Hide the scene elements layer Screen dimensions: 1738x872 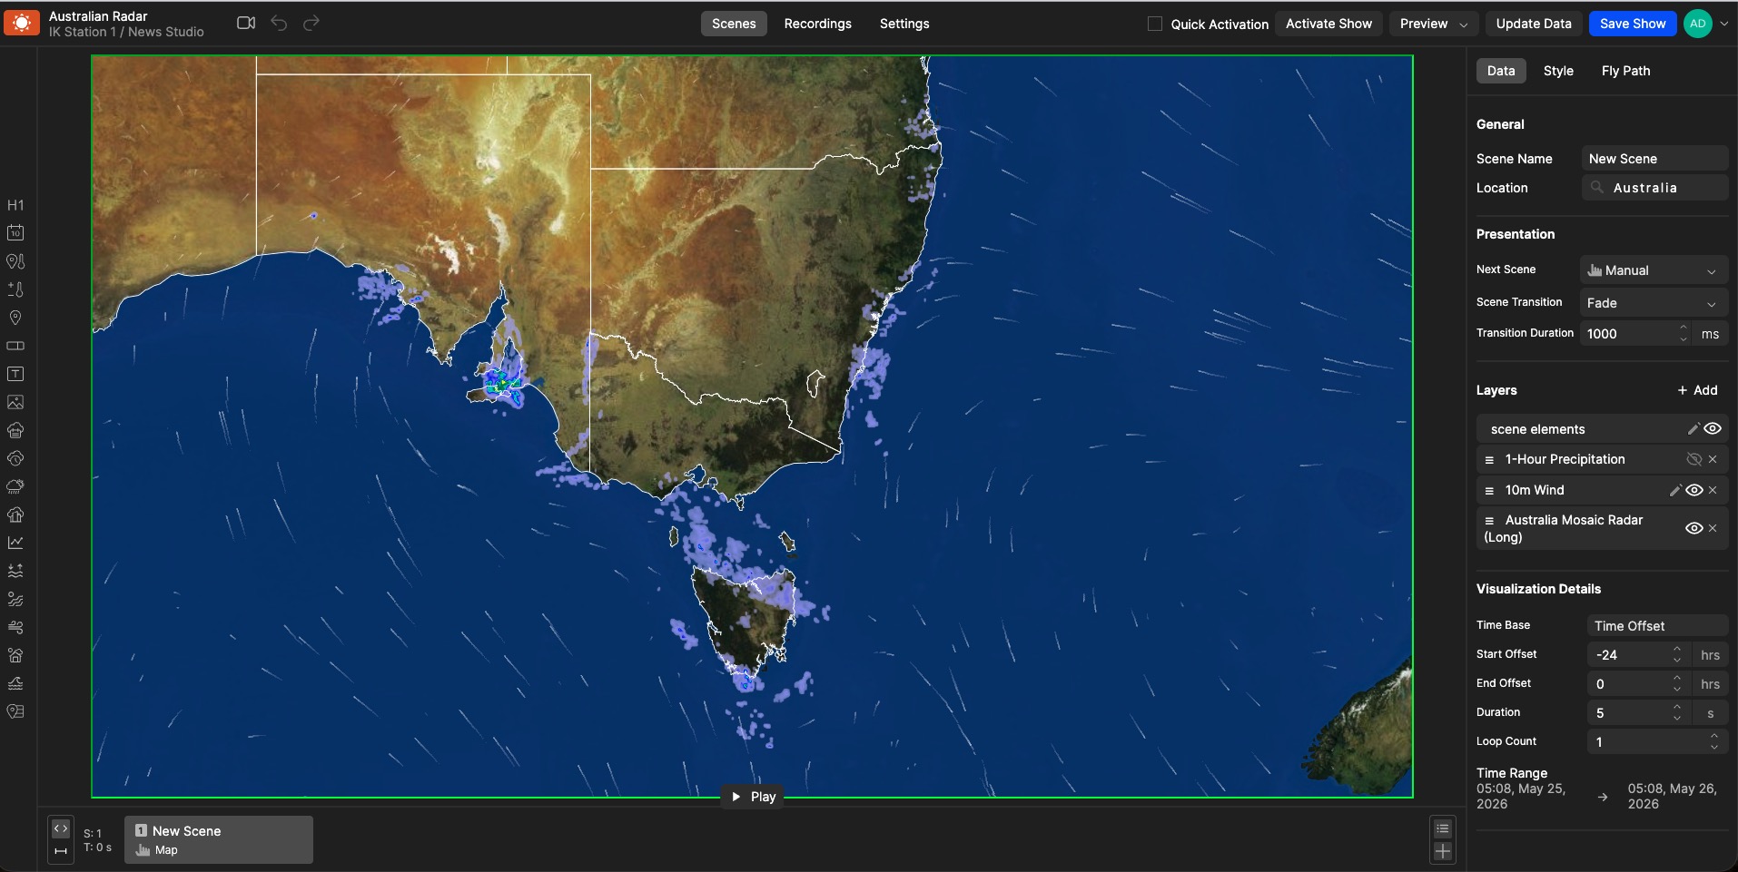1713,428
